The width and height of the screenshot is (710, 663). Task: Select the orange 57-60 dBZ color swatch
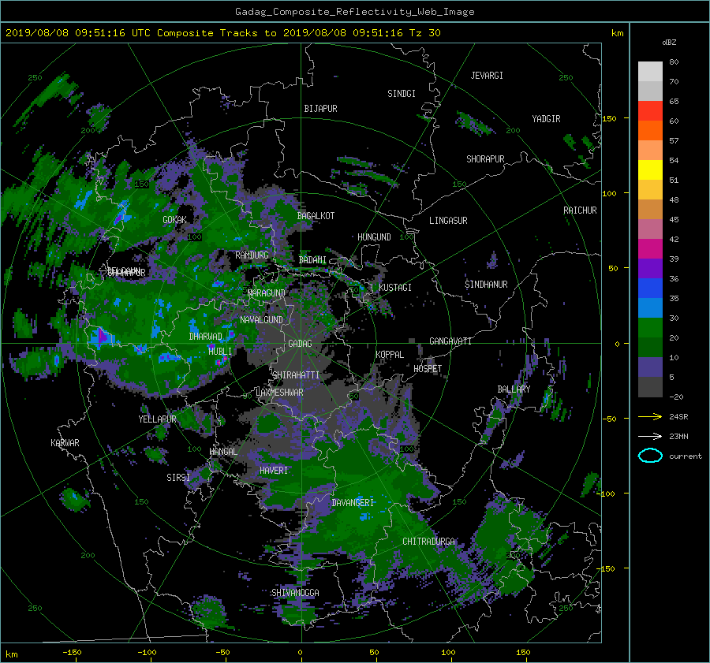click(x=650, y=131)
